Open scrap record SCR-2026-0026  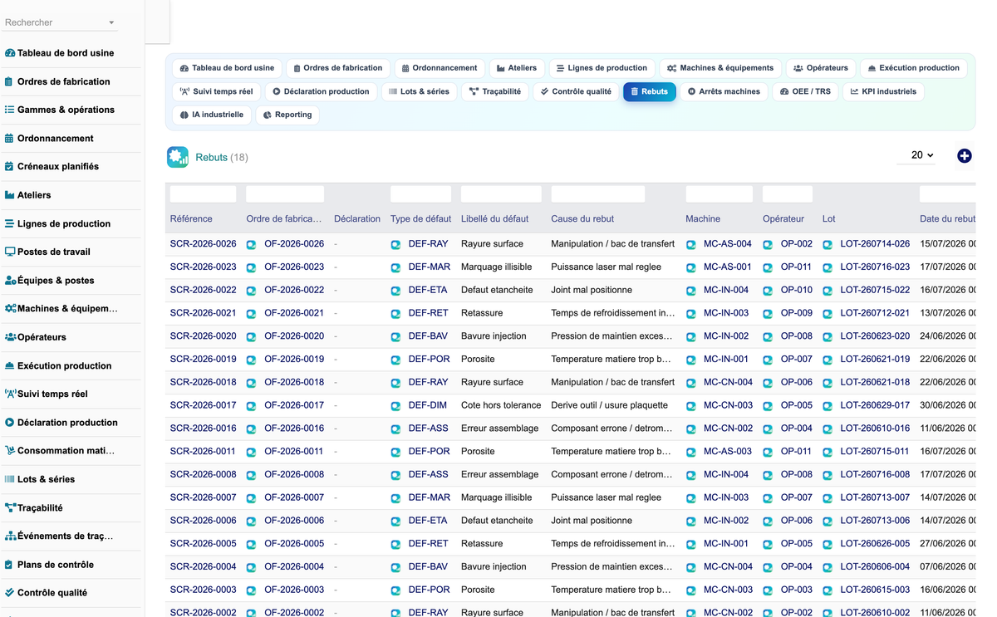203,244
